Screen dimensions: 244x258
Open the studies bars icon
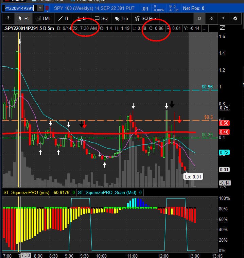[x=223, y=18]
